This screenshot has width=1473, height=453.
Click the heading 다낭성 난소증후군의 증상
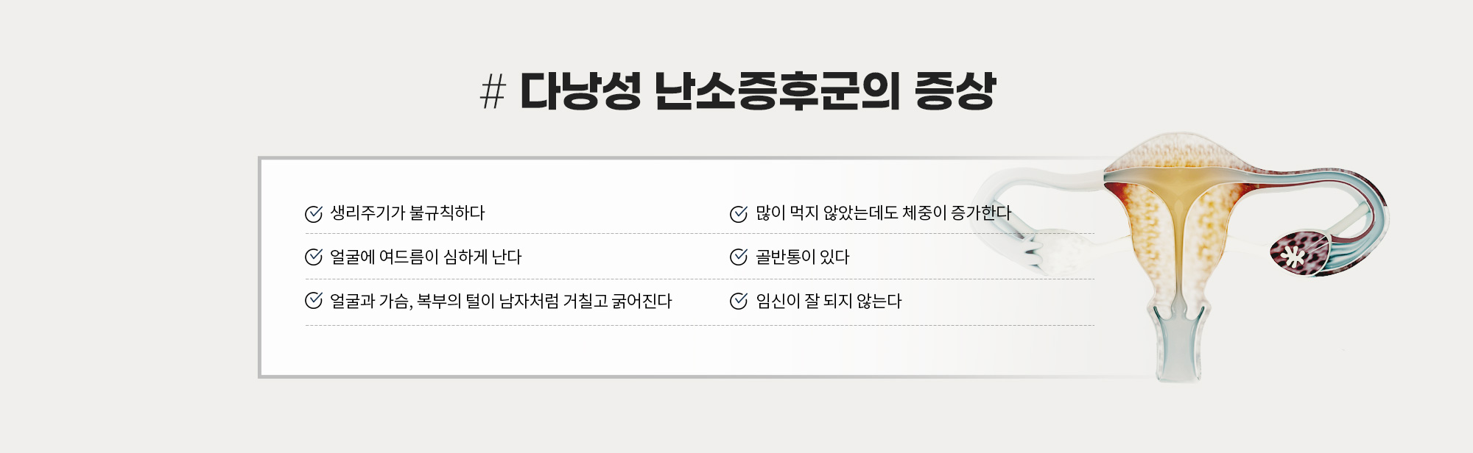pos(758,93)
